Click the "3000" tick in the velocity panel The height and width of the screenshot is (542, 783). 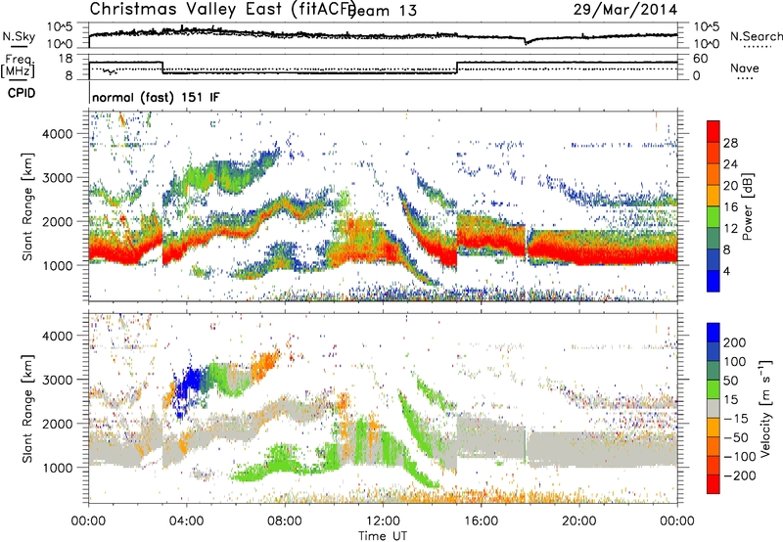click(60, 380)
